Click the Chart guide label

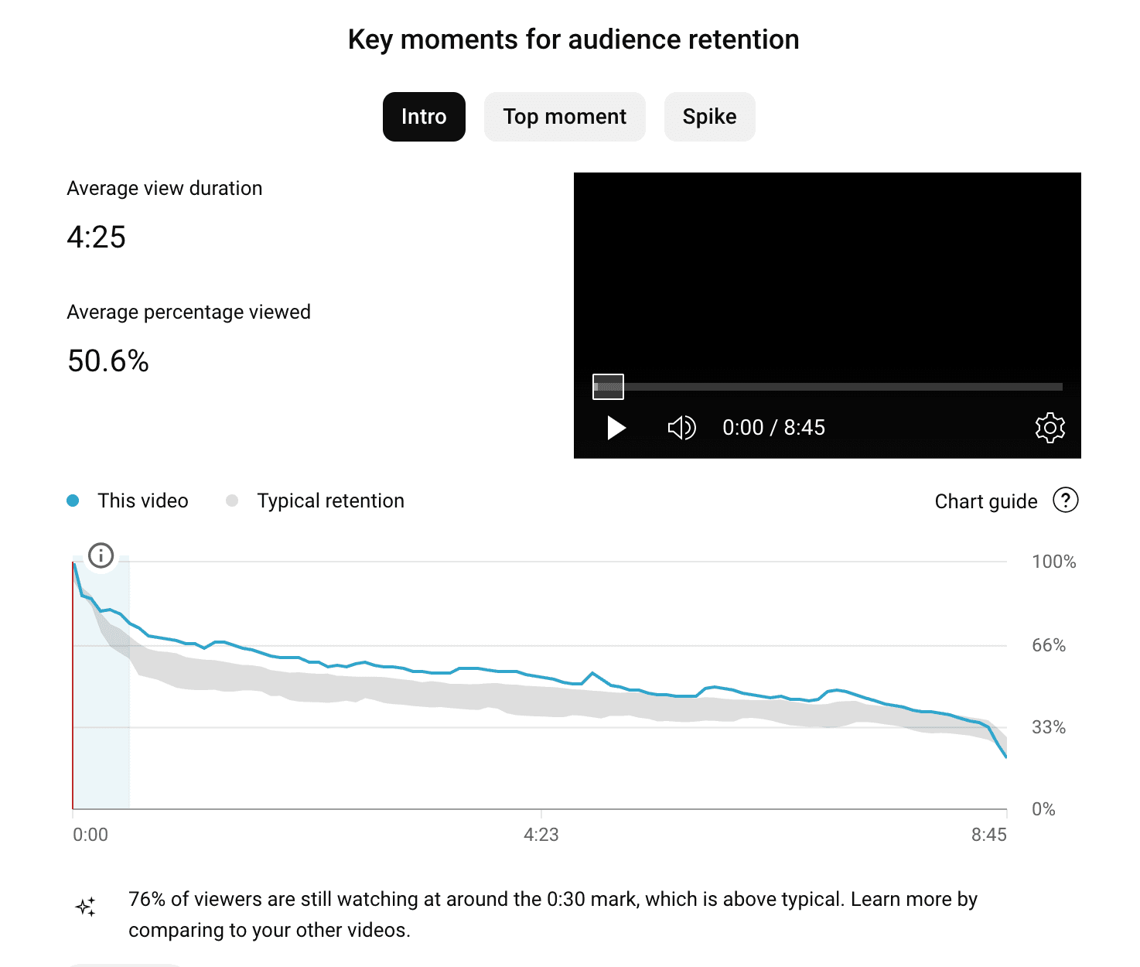986,501
